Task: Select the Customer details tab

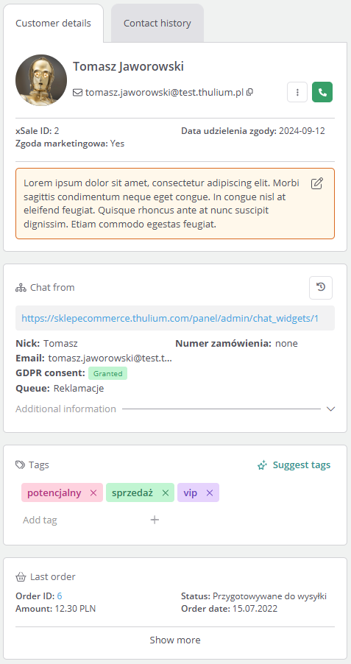Action: pyautogui.click(x=53, y=24)
